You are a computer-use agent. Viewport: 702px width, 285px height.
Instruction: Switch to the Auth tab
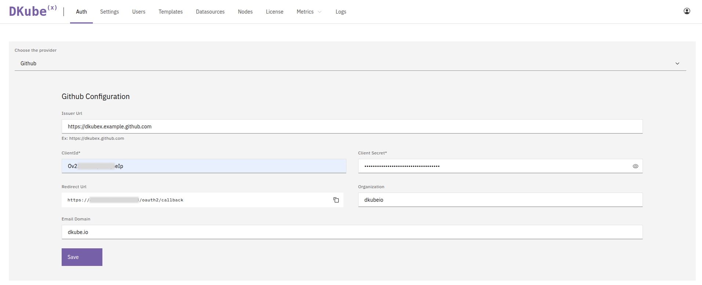pos(81,12)
